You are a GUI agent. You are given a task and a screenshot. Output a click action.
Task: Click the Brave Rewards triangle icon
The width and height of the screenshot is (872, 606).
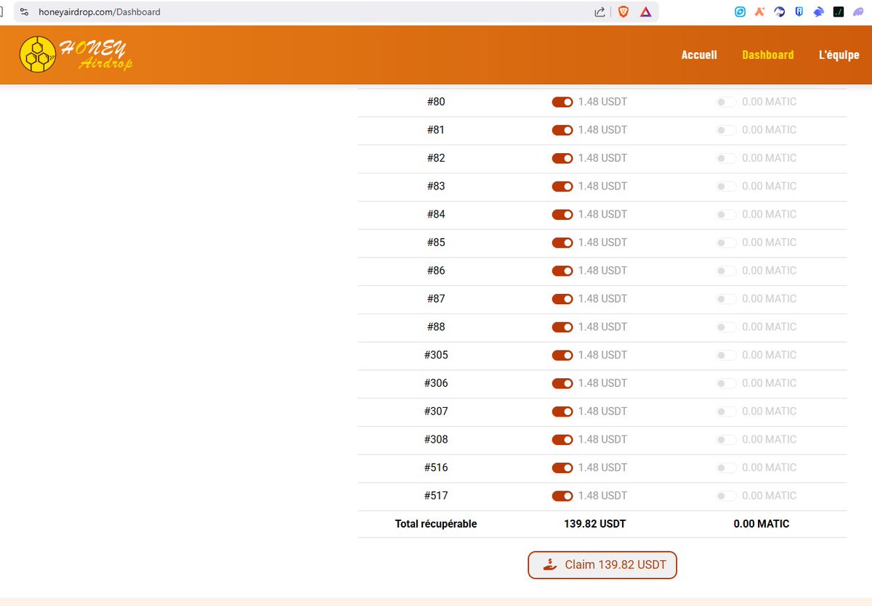[645, 12]
